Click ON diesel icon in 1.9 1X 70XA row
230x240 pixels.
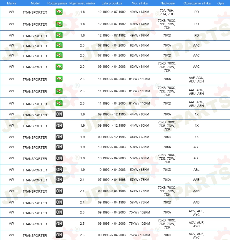(x=59, y=114)
